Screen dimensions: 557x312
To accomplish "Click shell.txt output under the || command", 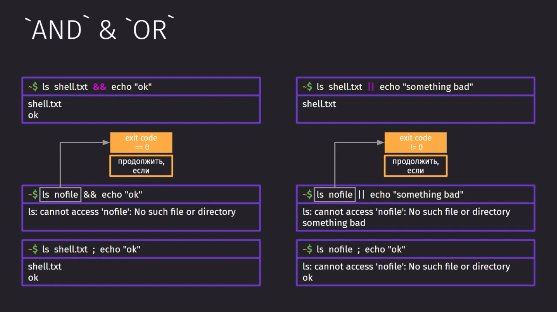I will 319,104.
